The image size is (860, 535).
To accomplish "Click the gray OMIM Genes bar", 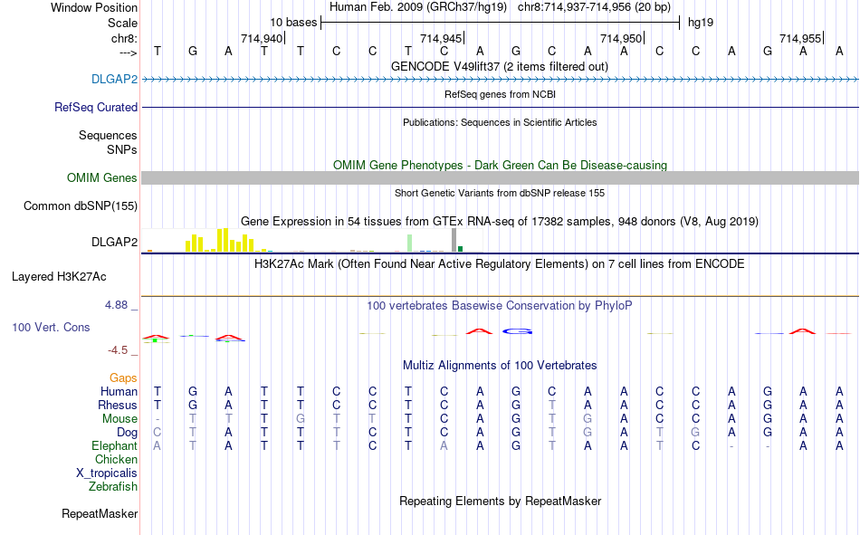I will 501,177.
